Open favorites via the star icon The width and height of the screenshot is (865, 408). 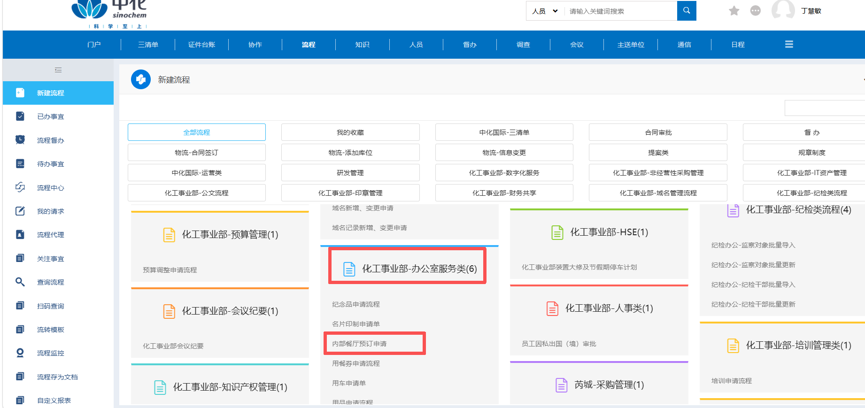[x=734, y=11]
